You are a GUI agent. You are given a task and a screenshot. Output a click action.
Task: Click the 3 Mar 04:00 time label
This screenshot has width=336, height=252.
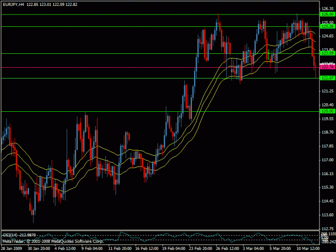(x=253, y=249)
